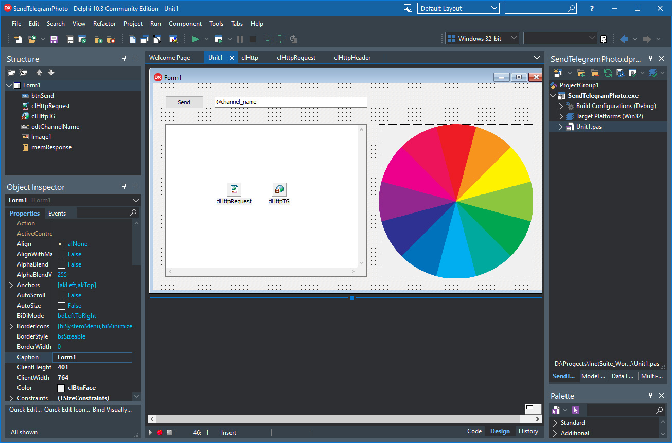
Task: Switch to the Events tab in Object Inspector
Action: point(57,214)
